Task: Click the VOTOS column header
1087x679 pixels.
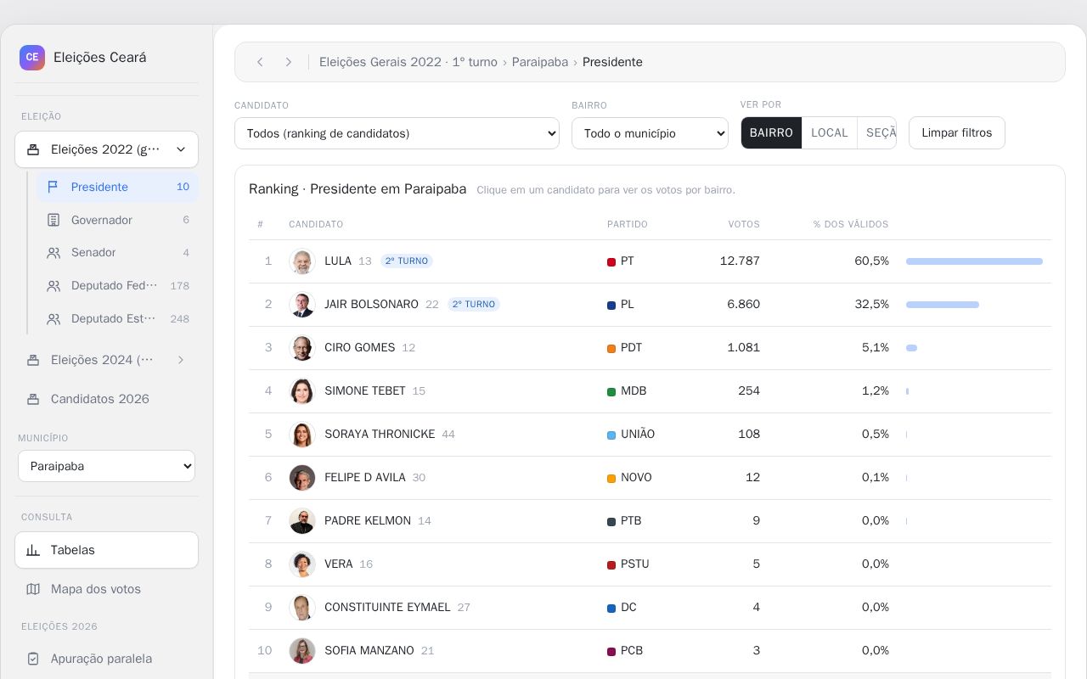Action: pyautogui.click(x=744, y=224)
